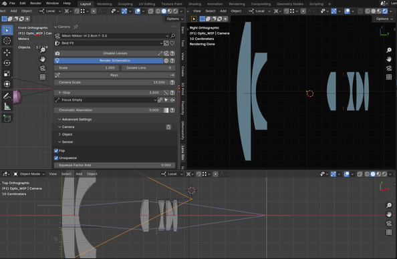Image resolution: width=397 pixels, height=259 pixels.
Task: Choose the Rotate tool
Action: point(7,63)
